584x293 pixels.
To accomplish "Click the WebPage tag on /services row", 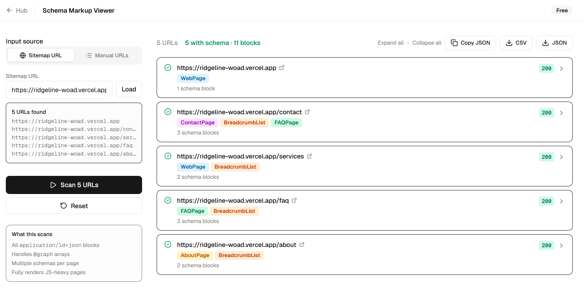I will [x=193, y=167].
